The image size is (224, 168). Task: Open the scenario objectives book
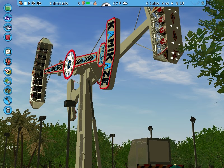[8, 37]
